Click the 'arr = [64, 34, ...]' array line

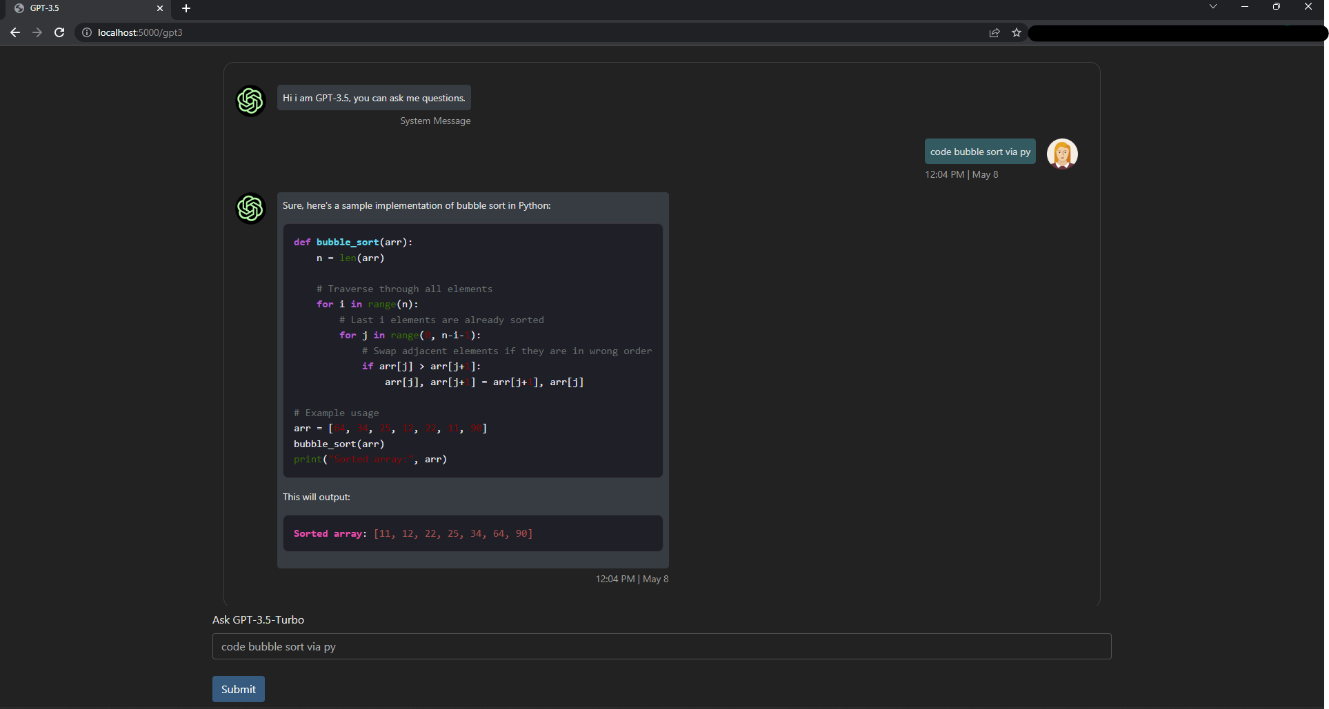[x=390, y=428]
